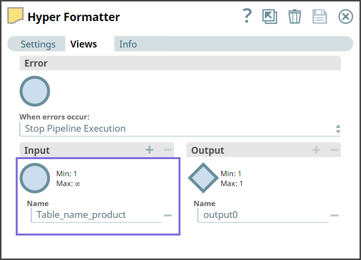Screen dimensions: 361x260
Task: Click the dropdown arrows beside Stop Pipeline Execution
Action: [x=338, y=129]
